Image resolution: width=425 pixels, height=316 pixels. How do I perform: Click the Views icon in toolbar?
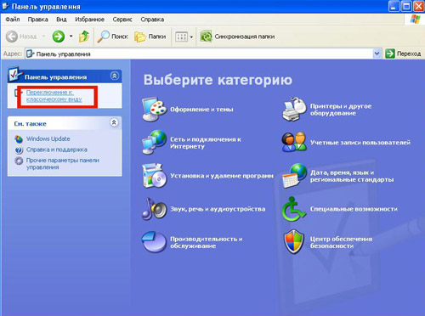pyautogui.click(x=181, y=37)
